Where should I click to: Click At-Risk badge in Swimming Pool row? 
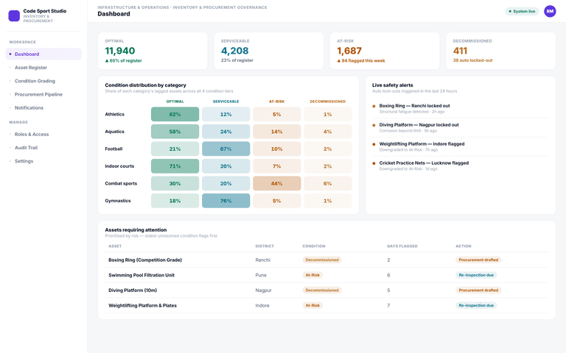[x=312, y=275]
